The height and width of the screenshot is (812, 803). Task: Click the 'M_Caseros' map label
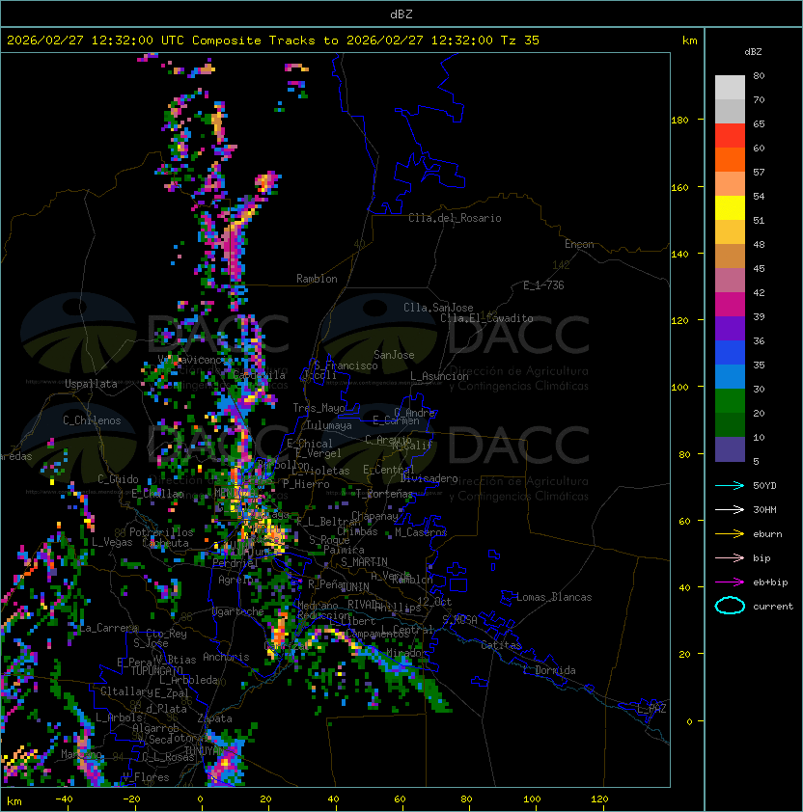(x=421, y=532)
